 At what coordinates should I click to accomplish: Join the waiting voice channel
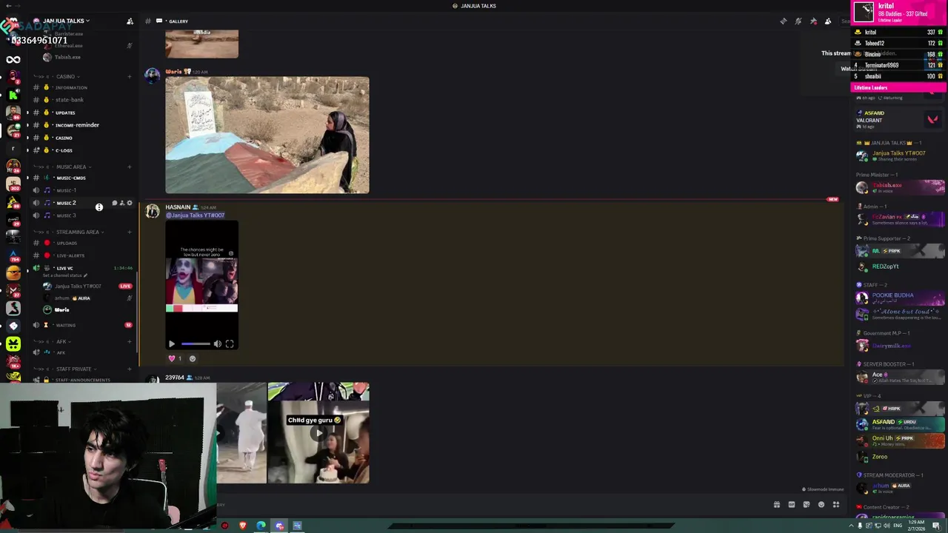[x=81, y=325]
